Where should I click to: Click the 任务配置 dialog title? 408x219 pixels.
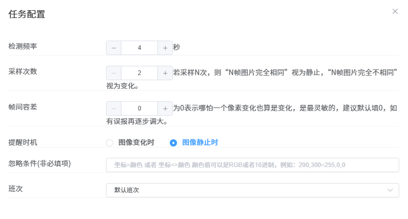click(27, 14)
